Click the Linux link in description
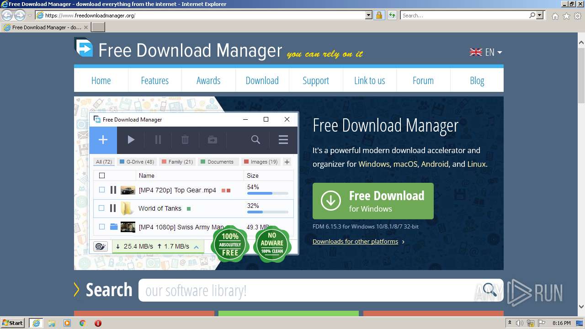 [x=476, y=164]
